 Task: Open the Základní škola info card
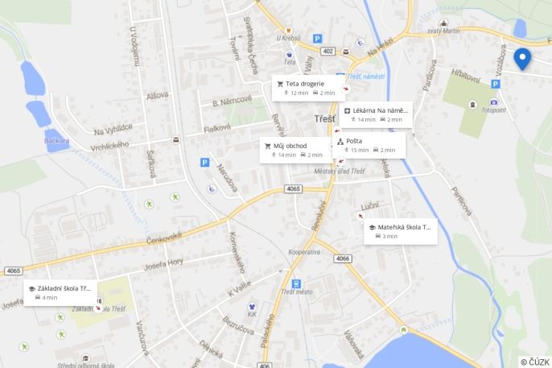pyautogui.click(x=60, y=292)
